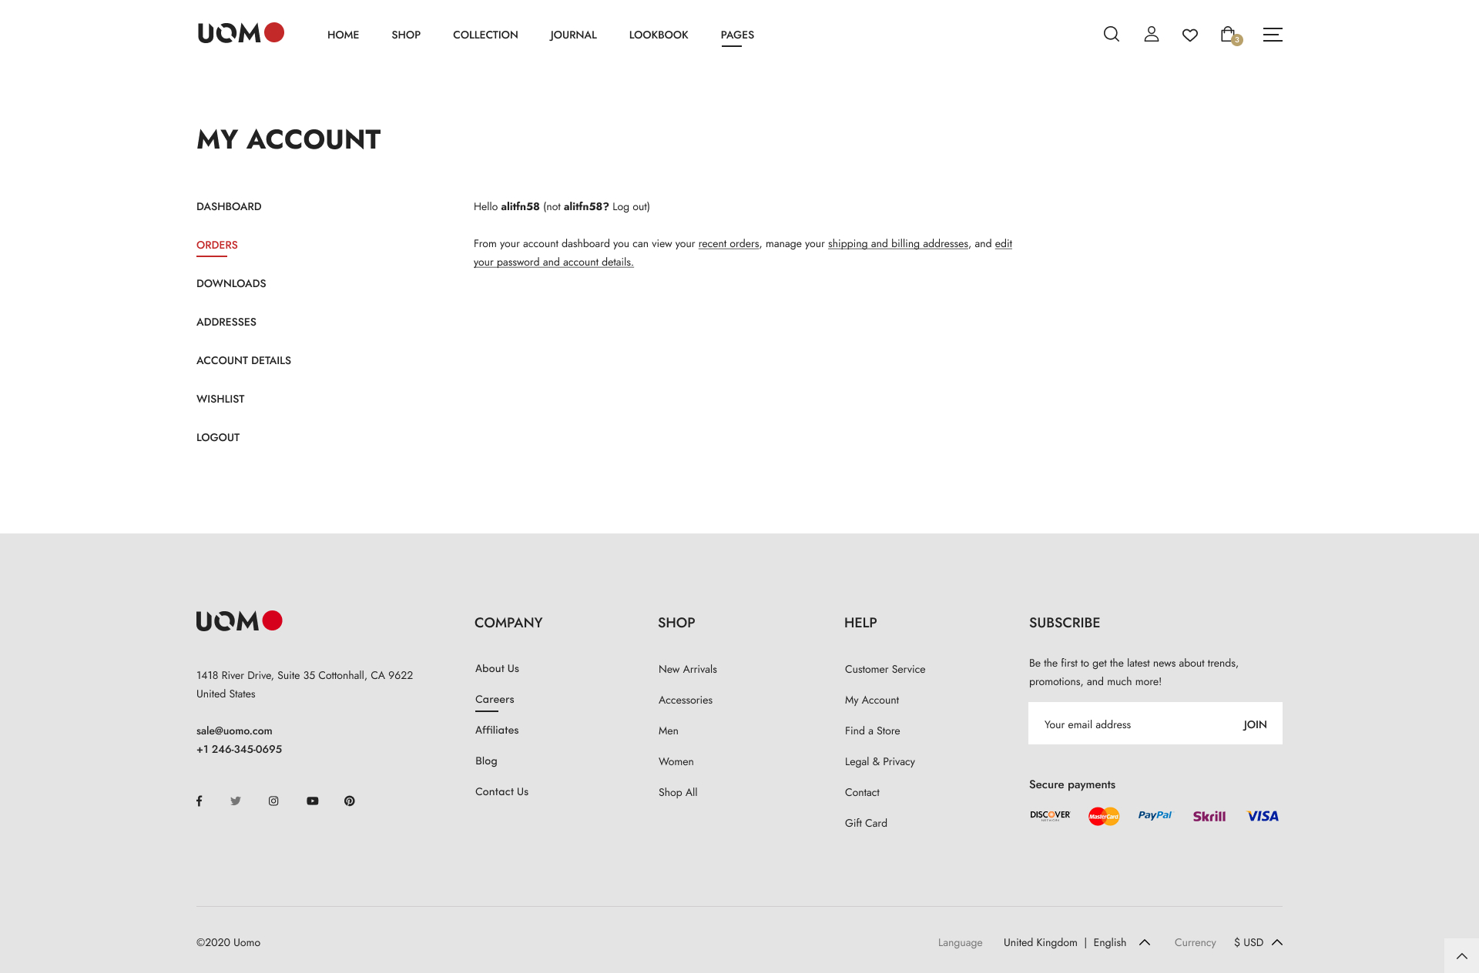Visit the Facebook social icon
Viewport: 1479px width, 973px height.
[199, 801]
